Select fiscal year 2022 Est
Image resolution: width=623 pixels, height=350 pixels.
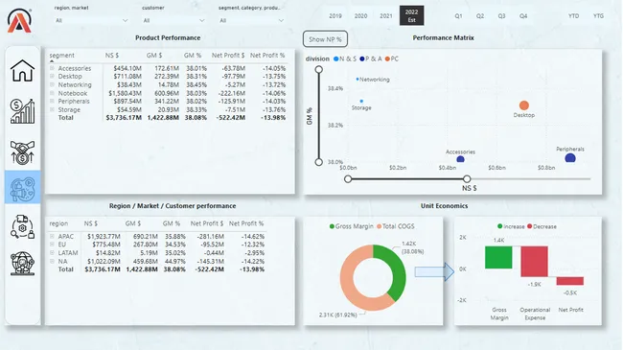point(411,15)
